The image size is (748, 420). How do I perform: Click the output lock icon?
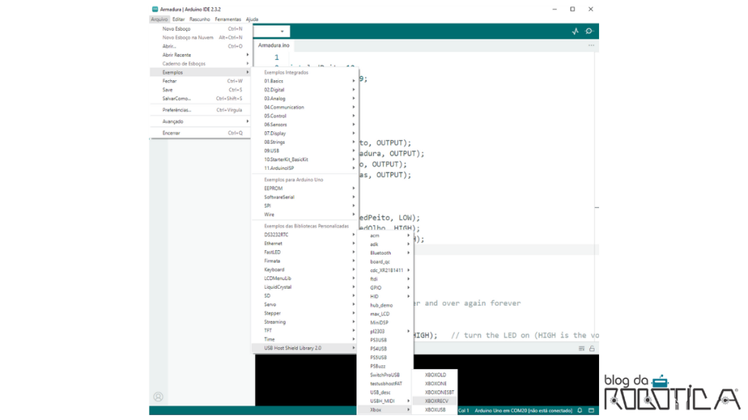pos(592,349)
